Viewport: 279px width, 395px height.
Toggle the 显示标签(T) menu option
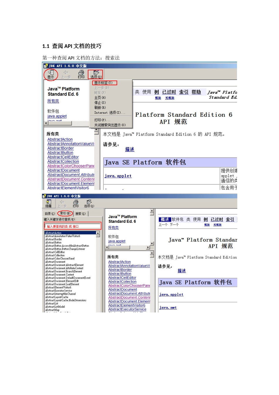[x=104, y=83]
